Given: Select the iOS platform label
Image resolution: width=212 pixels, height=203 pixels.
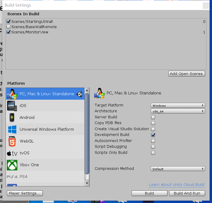Looking at the screenshot, I should click(23, 105).
